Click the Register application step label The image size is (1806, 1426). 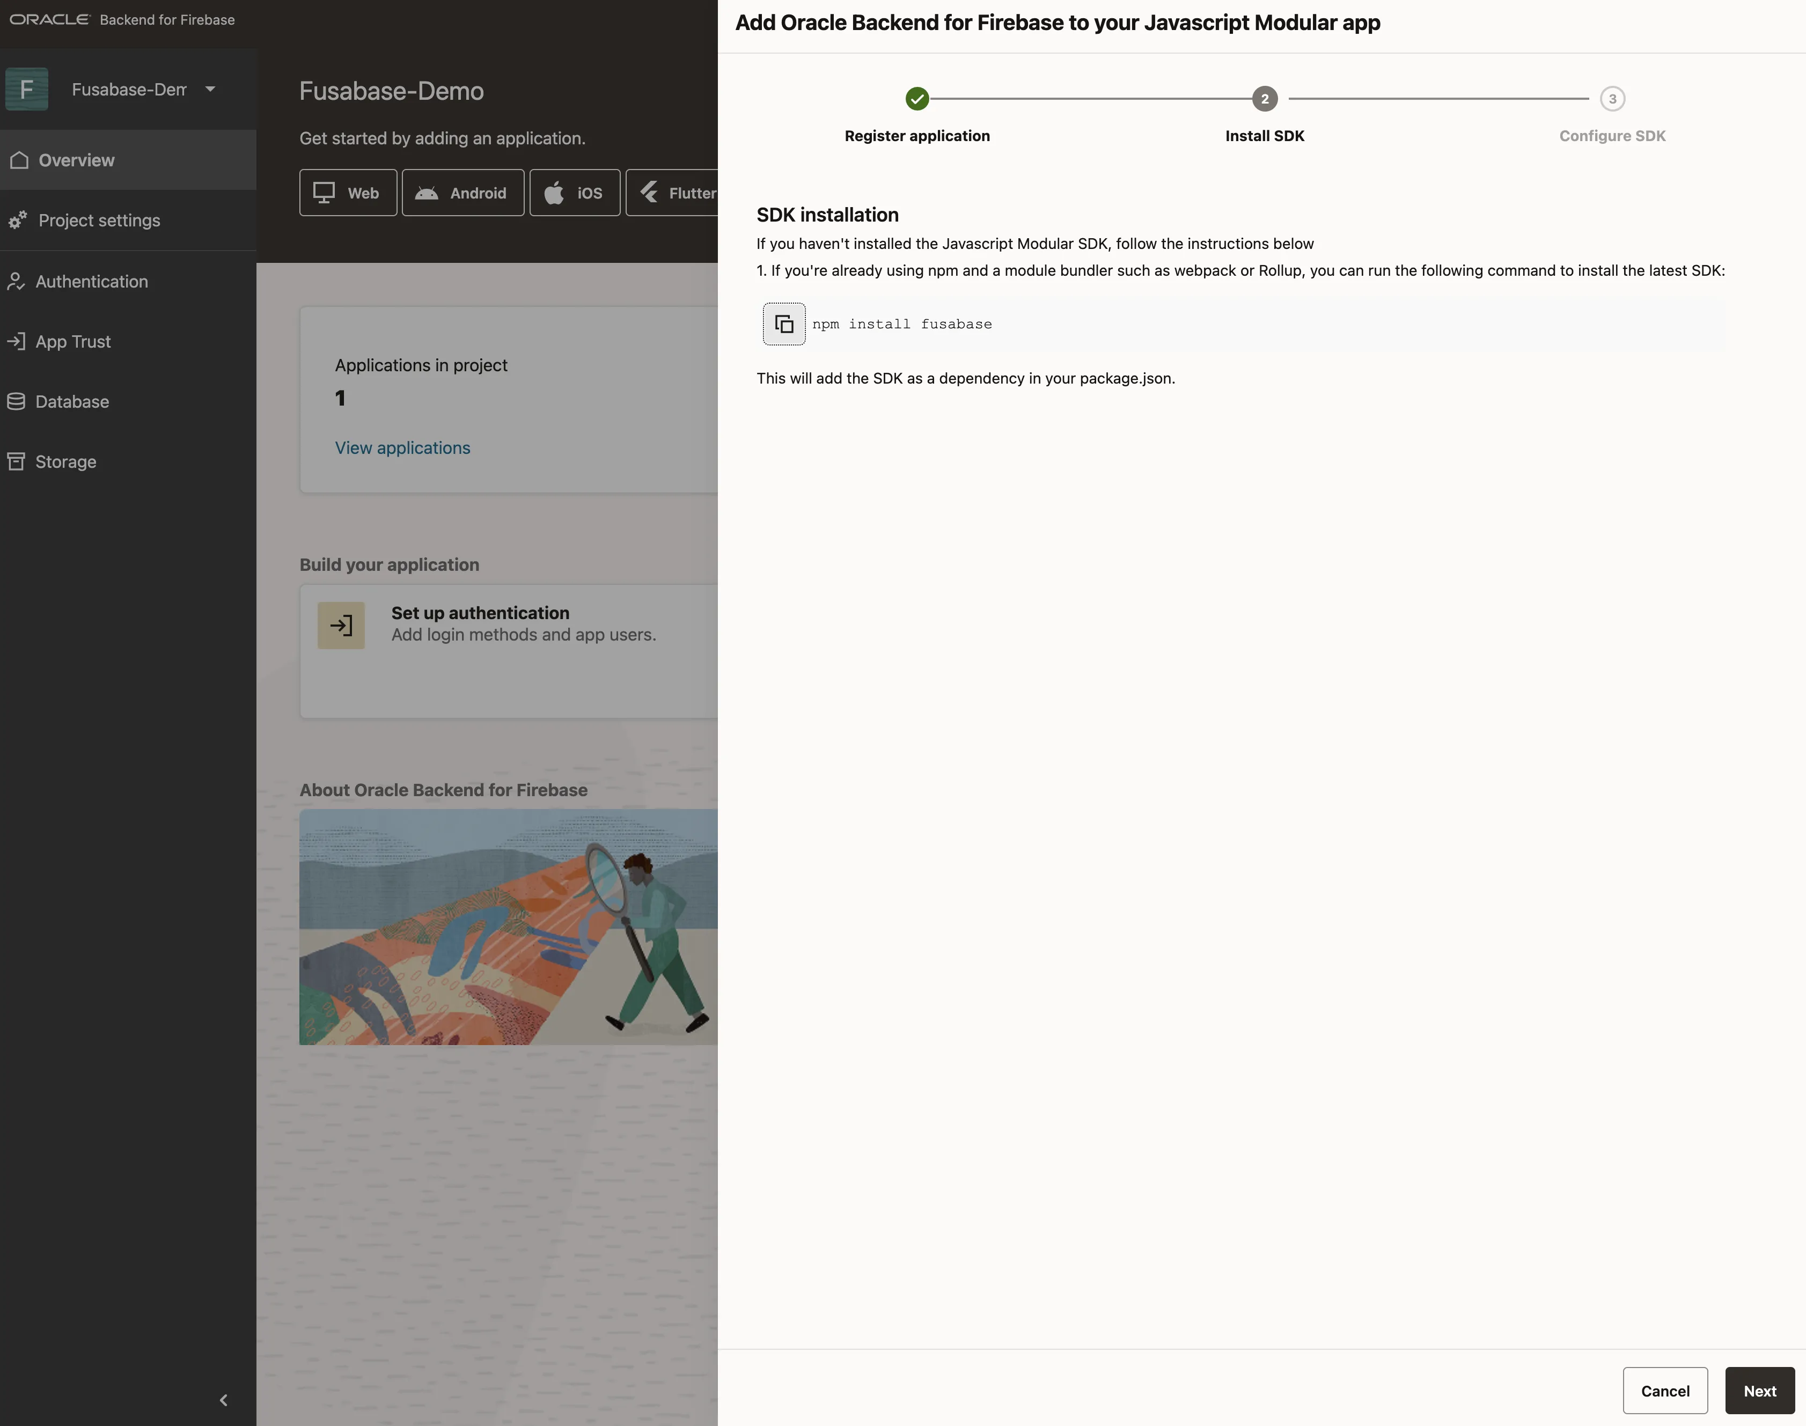coord(917,136)
